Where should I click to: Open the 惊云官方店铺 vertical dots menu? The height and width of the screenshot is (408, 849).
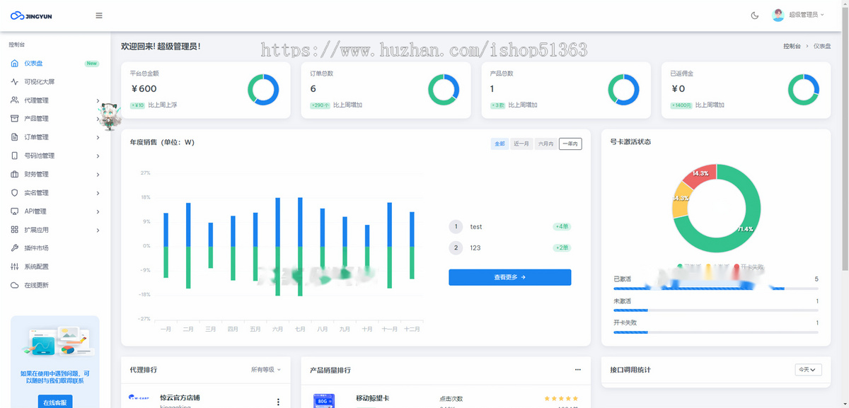click(x=278, y=402)
